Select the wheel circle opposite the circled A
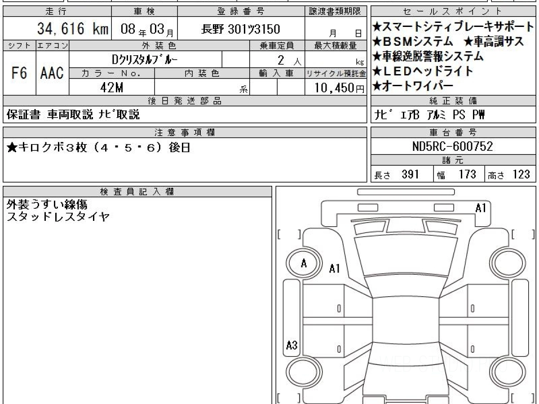This screenshot has height=404, width=539. click(507, 263)
